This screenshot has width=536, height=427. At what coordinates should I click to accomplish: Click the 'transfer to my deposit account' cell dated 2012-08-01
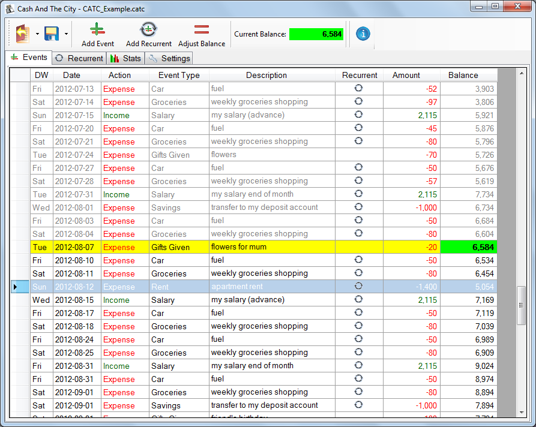point(272,208)
